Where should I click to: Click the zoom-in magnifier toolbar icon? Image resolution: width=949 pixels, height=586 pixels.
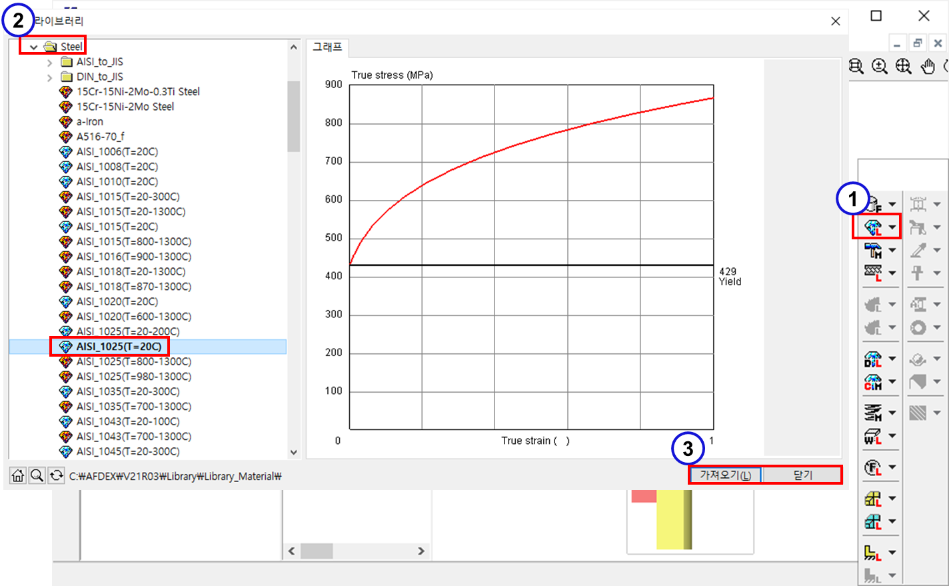(x=880, y=66)
